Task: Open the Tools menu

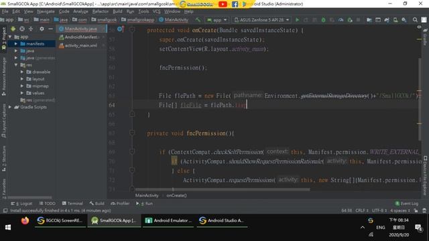Action: (x=143, y=11)
